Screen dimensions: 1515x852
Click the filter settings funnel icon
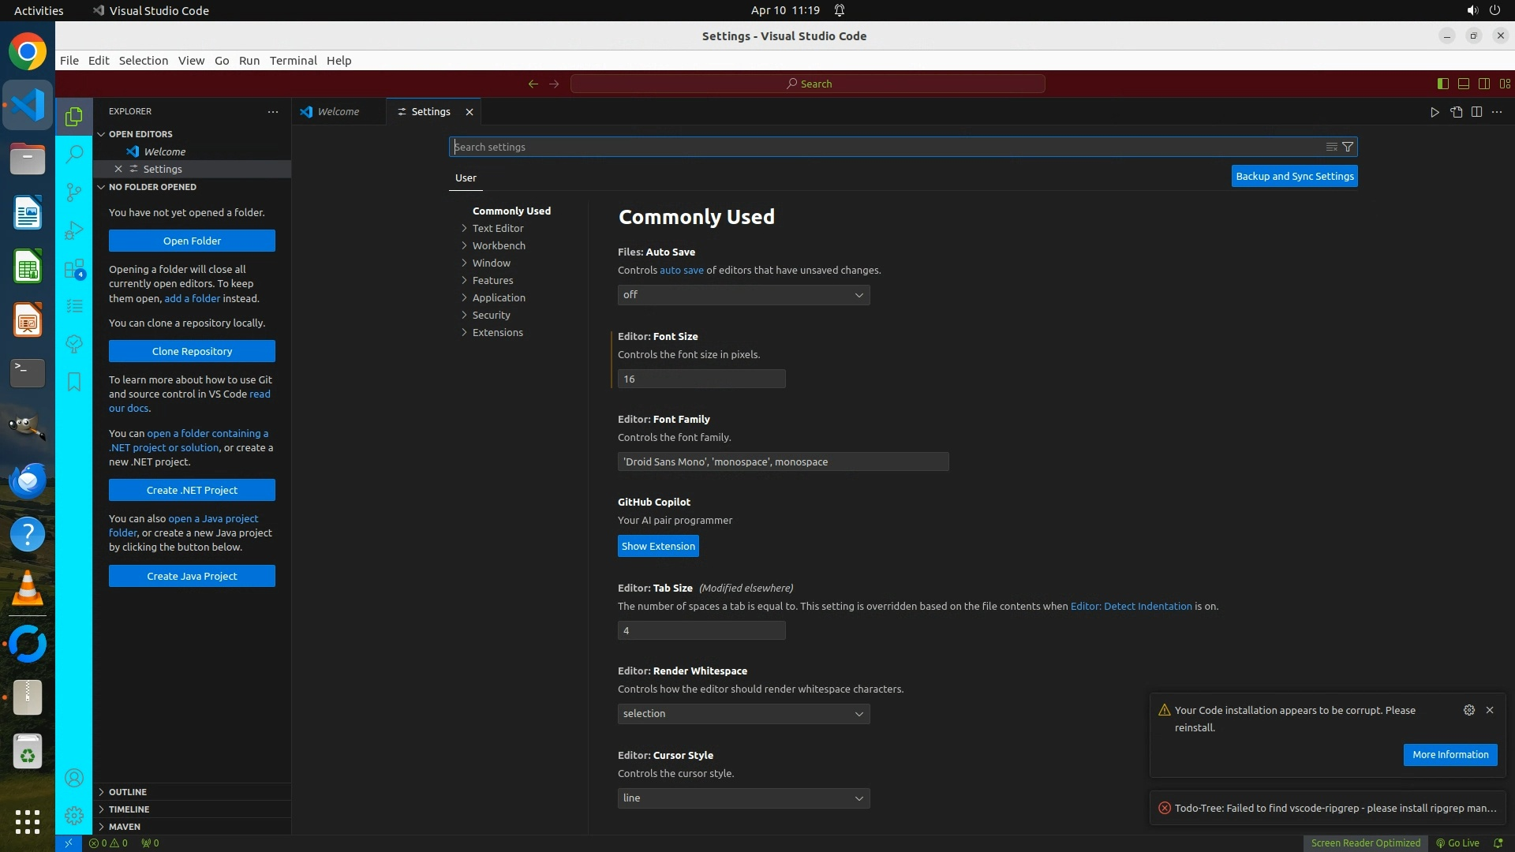(x=1348, y=147)
